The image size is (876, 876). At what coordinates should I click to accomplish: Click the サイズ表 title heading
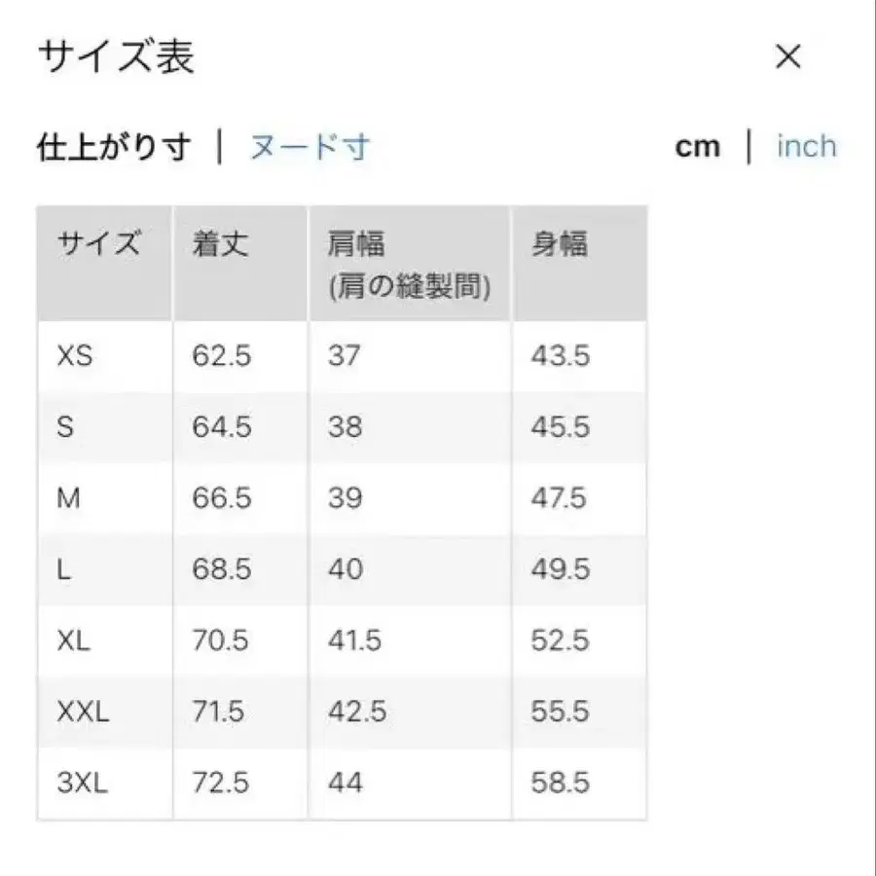[117, 55]
